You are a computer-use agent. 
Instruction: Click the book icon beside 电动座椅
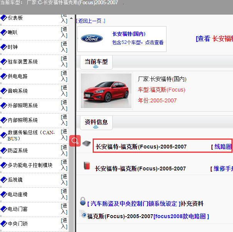tap(3, 194)
